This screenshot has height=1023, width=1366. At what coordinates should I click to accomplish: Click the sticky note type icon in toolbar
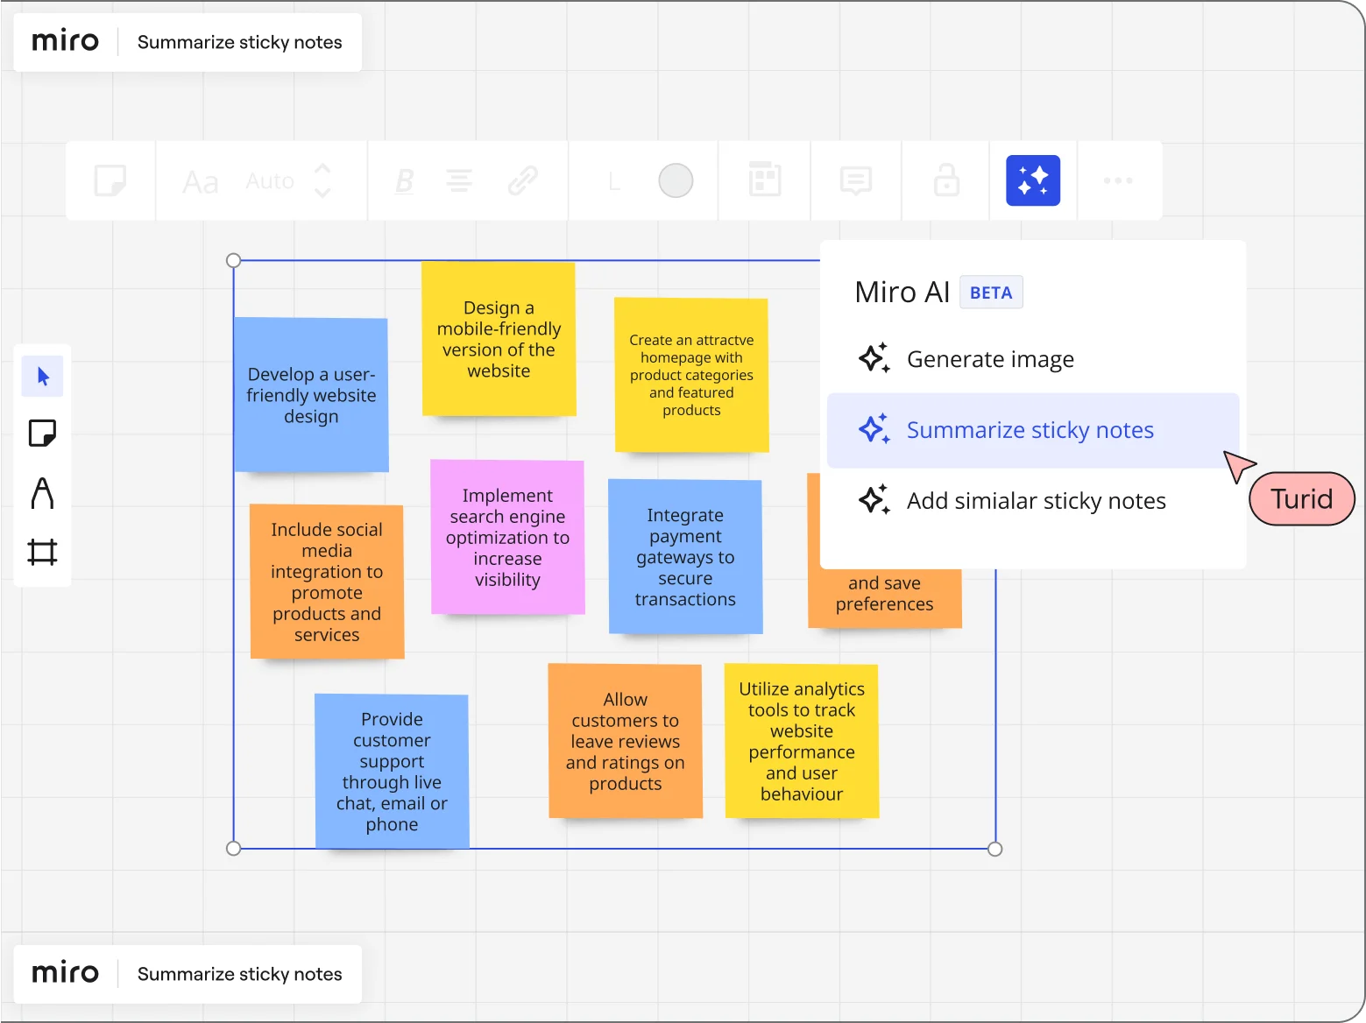(110, 180)
